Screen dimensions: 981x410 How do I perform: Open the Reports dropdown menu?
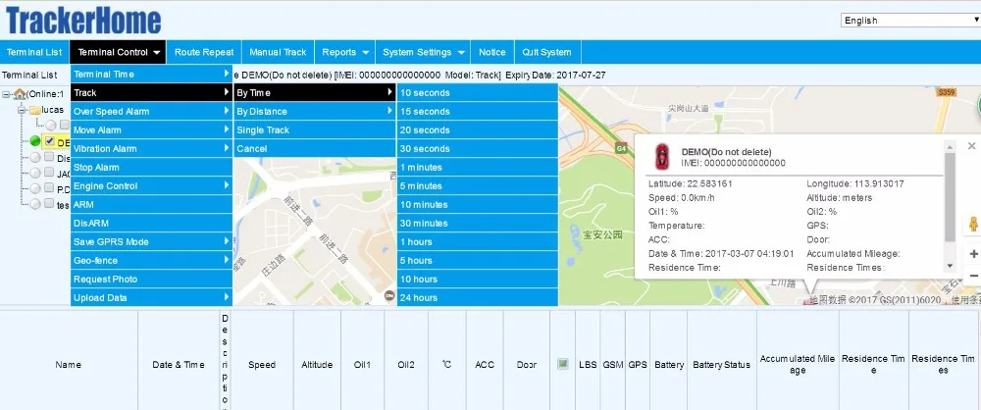[x=345, y=52]
